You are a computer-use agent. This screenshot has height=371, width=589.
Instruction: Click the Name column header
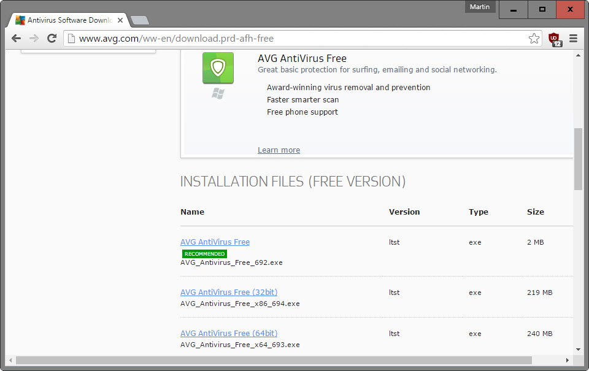(x=192, y=212)
